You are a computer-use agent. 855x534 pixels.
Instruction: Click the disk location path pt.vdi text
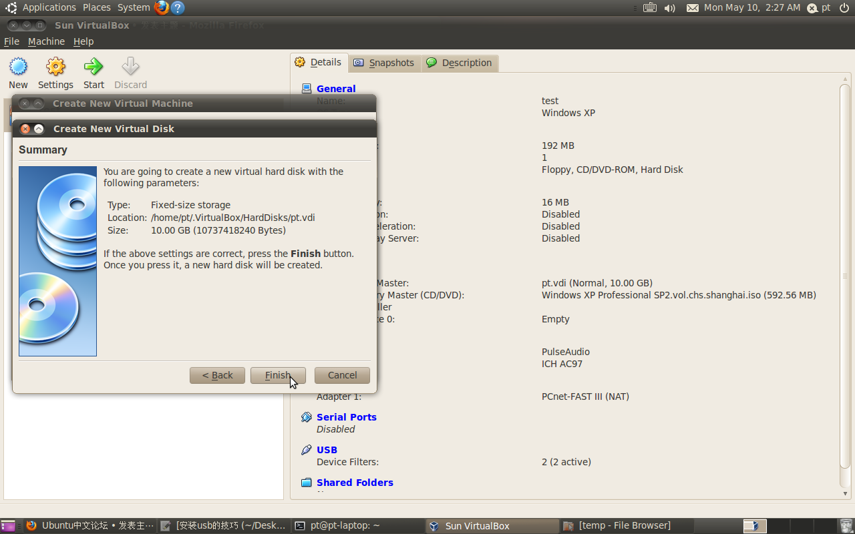pyautogui.click(x=233, y=218)
